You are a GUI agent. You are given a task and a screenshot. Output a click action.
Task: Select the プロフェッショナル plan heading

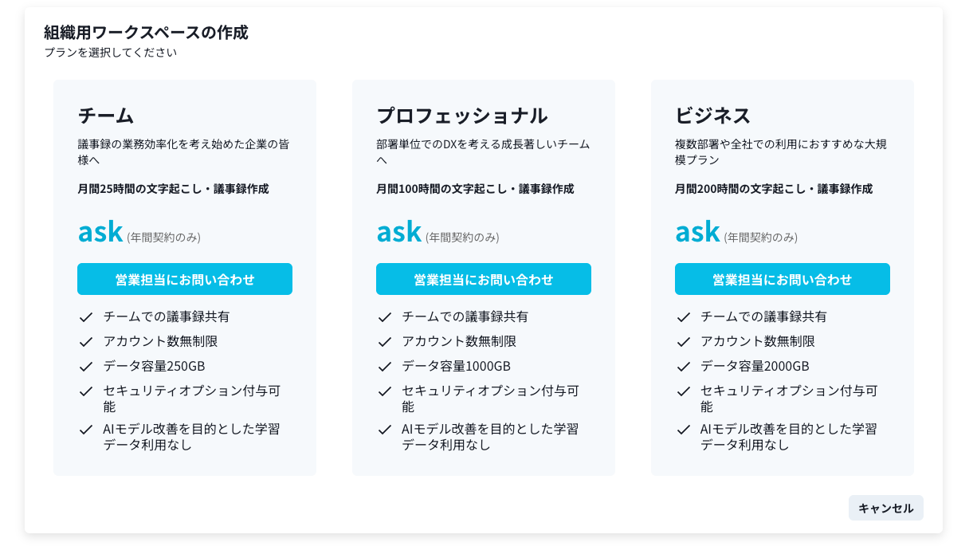461,116
